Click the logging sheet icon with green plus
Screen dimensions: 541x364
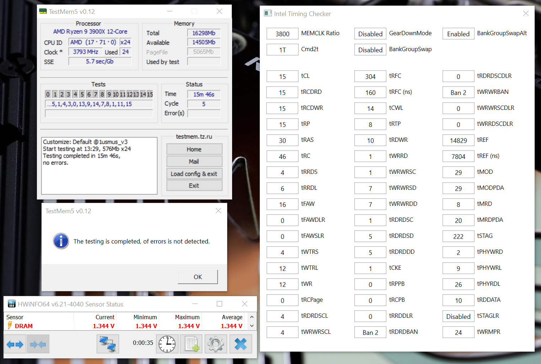coord(191,344)
